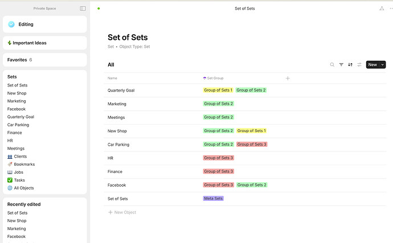Open the more options menu in header
The image size is (393, 243).
coord(391,9)
